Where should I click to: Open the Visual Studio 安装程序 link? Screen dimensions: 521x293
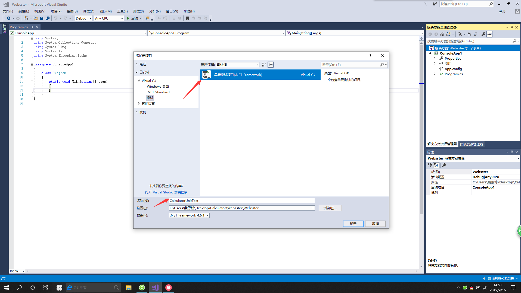click(x=166, y=192)
